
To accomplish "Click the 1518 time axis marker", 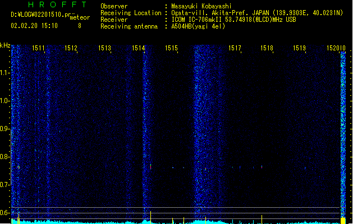I will (267, 48).
